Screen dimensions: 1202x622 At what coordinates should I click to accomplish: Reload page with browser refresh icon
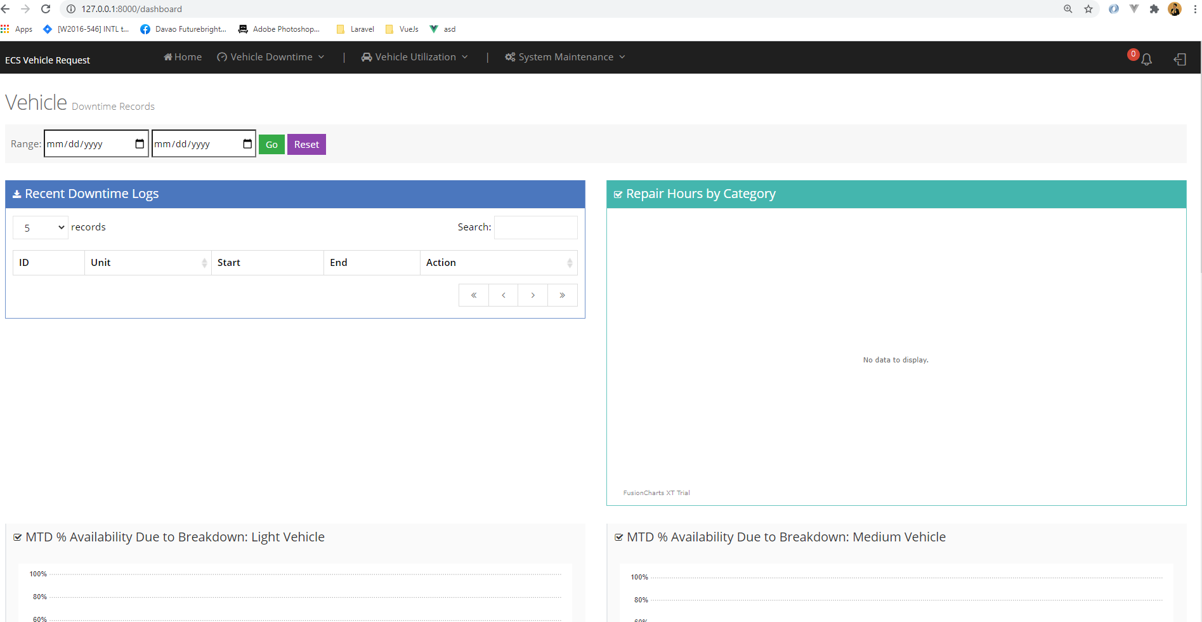tap(46, 9)
